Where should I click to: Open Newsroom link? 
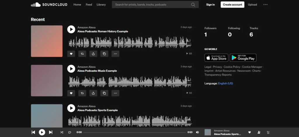244,71
